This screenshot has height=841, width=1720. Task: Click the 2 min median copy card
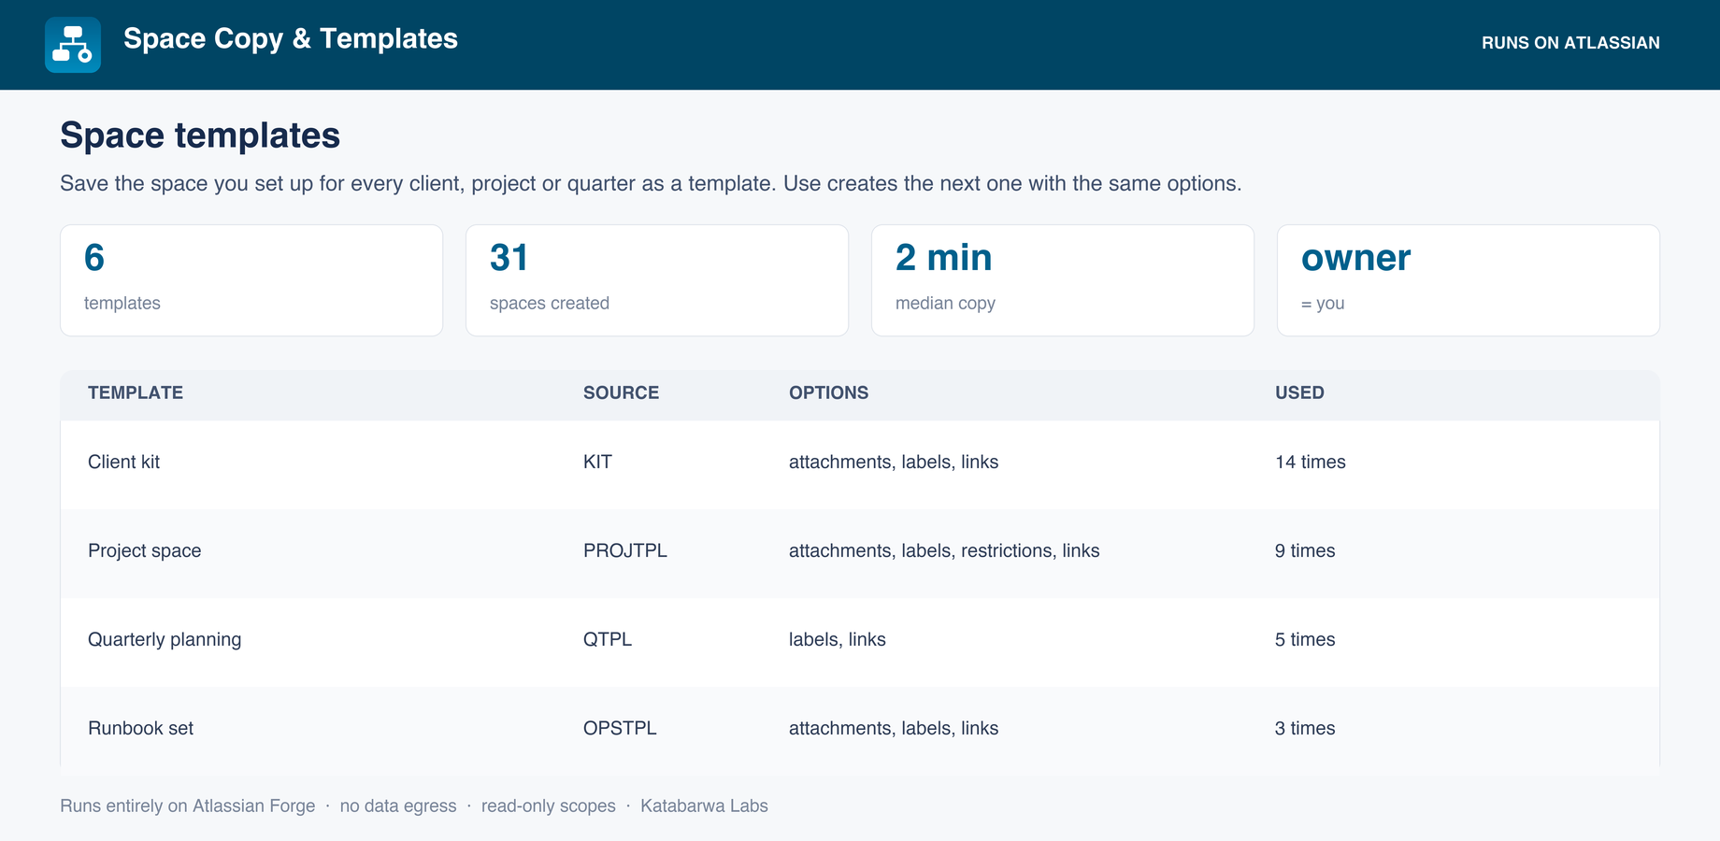[1063, 280]
